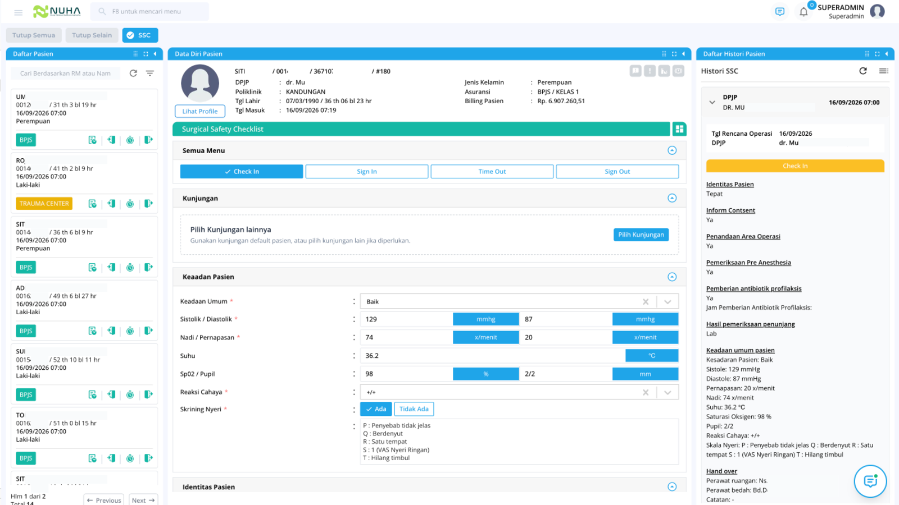Click the exit-door icon on AD patient card
899x505 pixels.
pyautogui.click(x=148, y=331)
